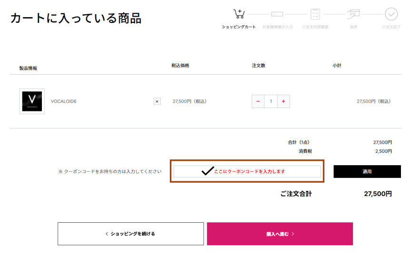This screenshot has height=257, width=420.
Task: Click the ショッピングカート step label
Action: tap(239, 27)
